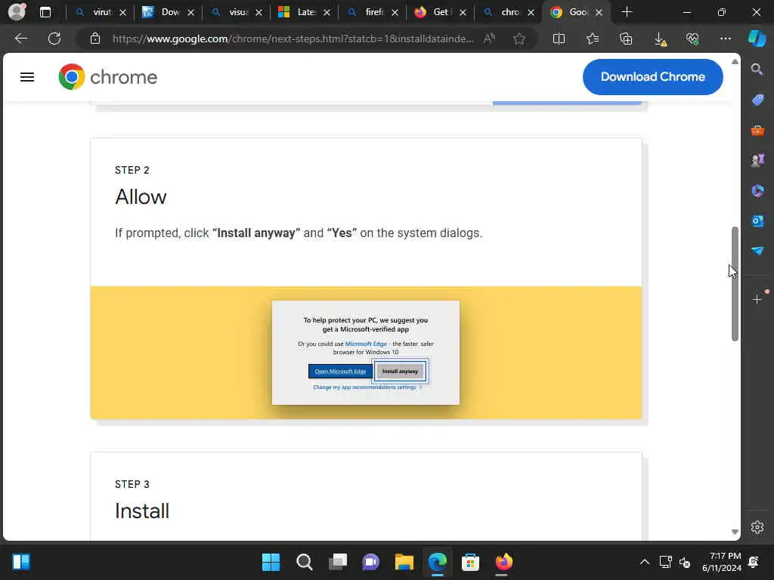Click the Edge icon on taskbar

click(438, 562)
